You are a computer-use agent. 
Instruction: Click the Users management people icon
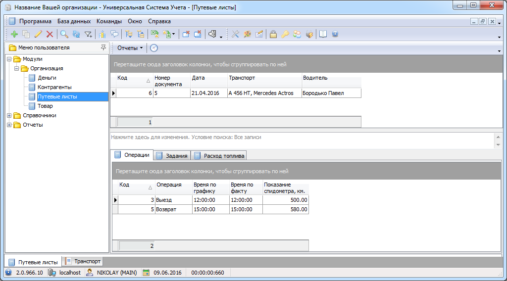pyautogui.click(x=297, y=34)
